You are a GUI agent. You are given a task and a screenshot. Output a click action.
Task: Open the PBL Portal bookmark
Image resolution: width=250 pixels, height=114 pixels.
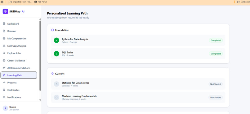(x=41, y=2)
